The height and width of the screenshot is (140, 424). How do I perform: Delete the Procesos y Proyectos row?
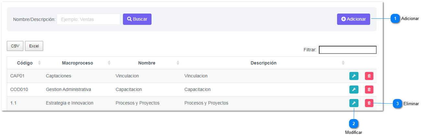click(x=369, y=103)
